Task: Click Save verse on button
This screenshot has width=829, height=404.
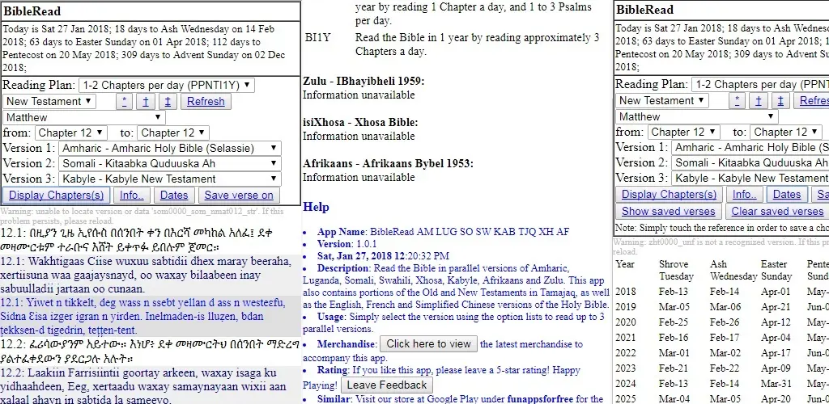Action: 239,196
